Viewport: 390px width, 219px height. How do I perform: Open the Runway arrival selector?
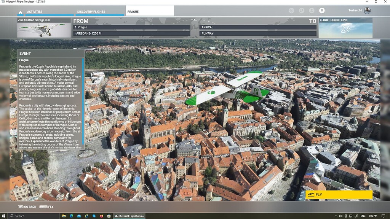[x=258, y=33]
